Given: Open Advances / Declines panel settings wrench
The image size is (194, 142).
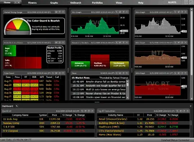Looking at the screenshot, I should tap(117, 43).
